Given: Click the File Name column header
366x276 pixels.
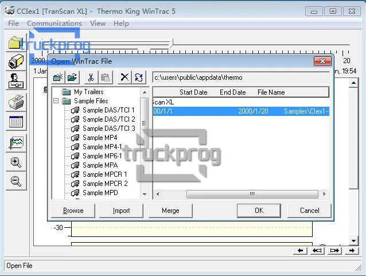Looking at the screenshot, I should pos(271,92).
